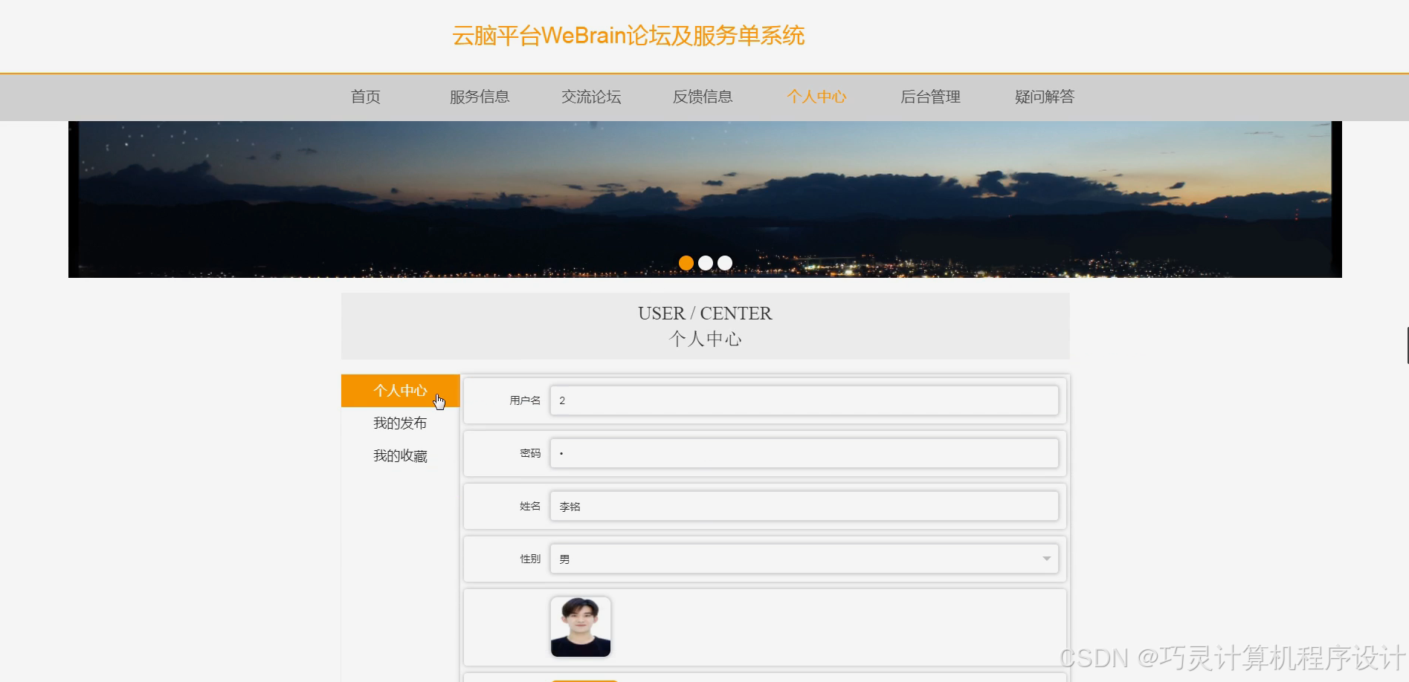The width and height of the screenshot is (1409, 682).
Task: Switch to the third carousel slide dot
Action: [724, 262]
